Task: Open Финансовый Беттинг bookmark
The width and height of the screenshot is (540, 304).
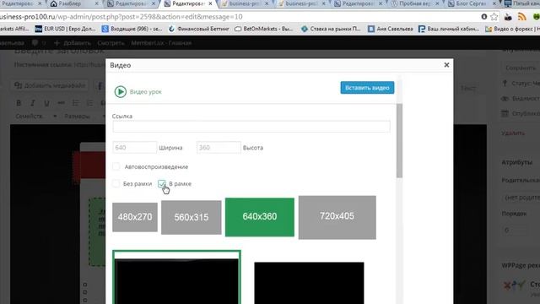Action: pos(199,29)
